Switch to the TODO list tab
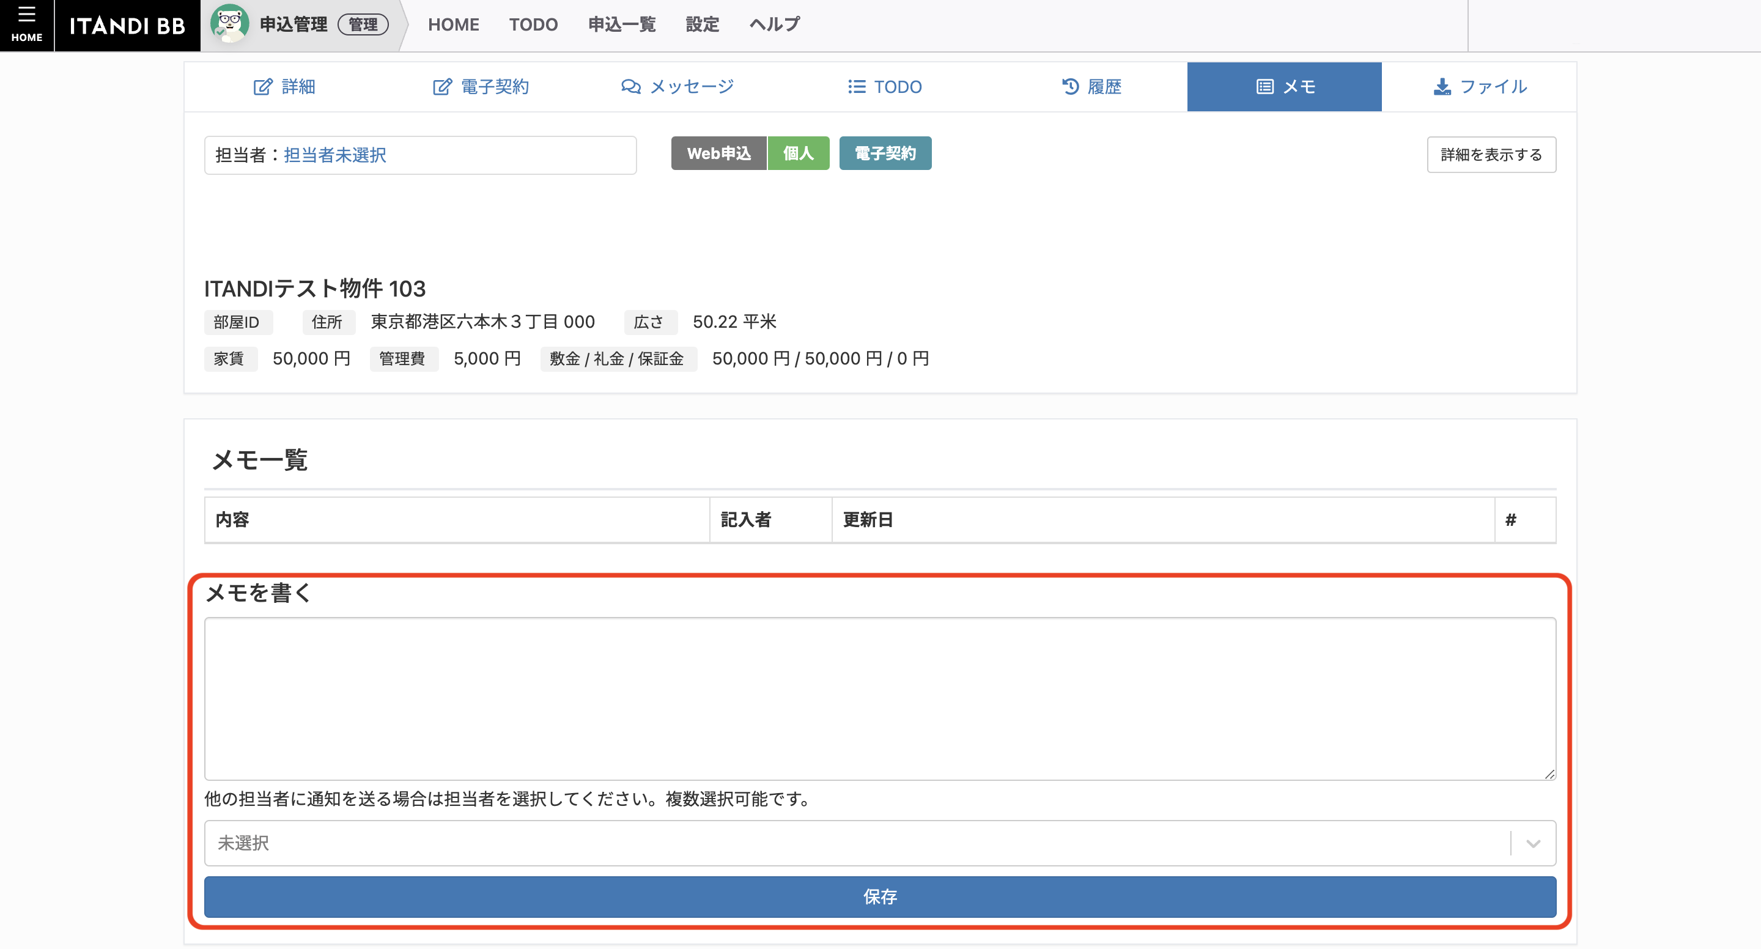The image size is (1761, 949). [x=885, y=87]
